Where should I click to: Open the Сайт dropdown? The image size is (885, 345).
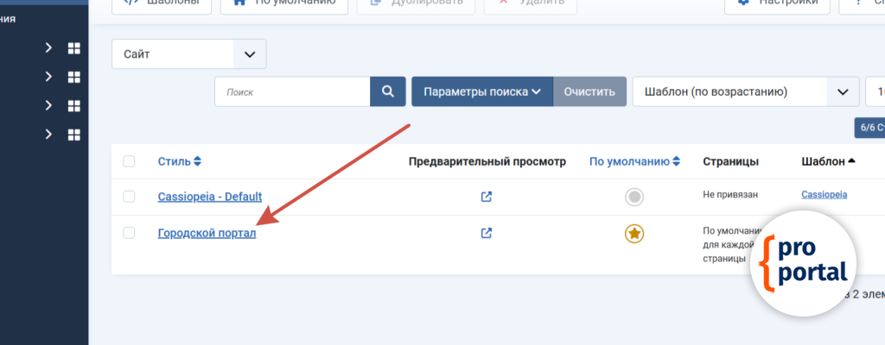[x=189, y=54]
